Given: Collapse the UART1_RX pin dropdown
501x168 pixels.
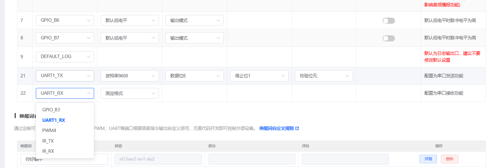Looking at the screenshot, I should pos(65,93).
